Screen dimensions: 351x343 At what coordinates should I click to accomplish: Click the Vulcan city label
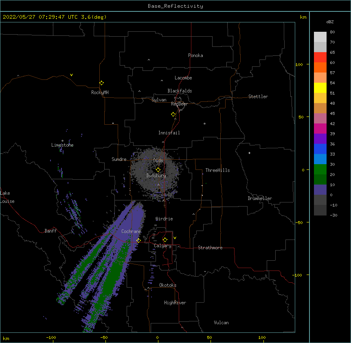(x=221, y=323)
